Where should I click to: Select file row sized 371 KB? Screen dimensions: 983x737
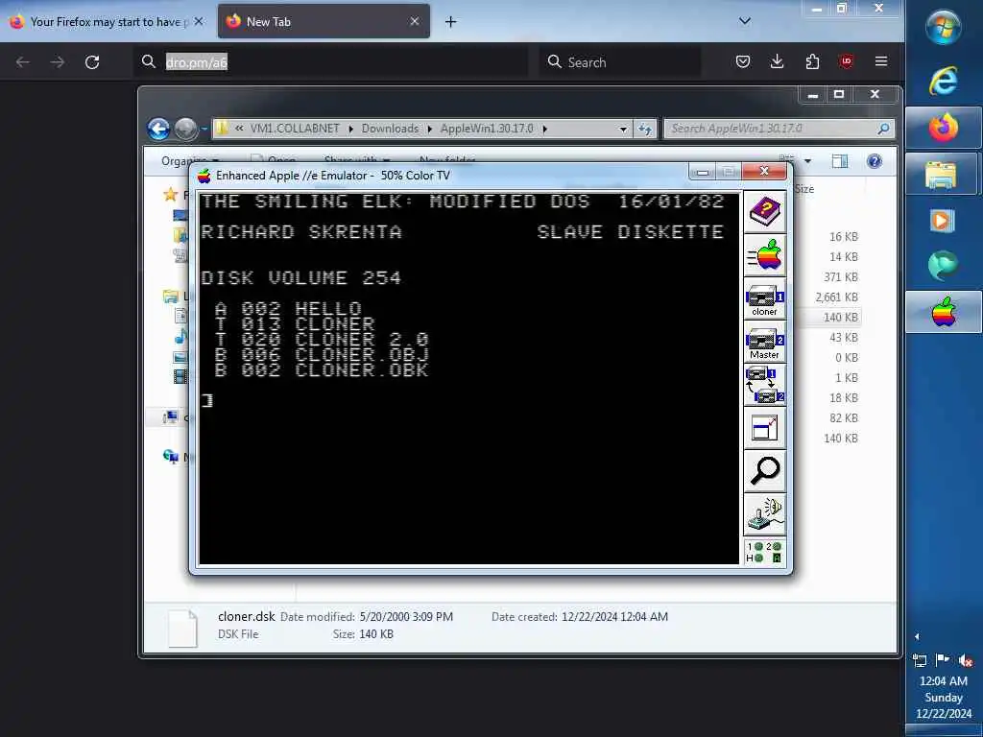[840, 277]
